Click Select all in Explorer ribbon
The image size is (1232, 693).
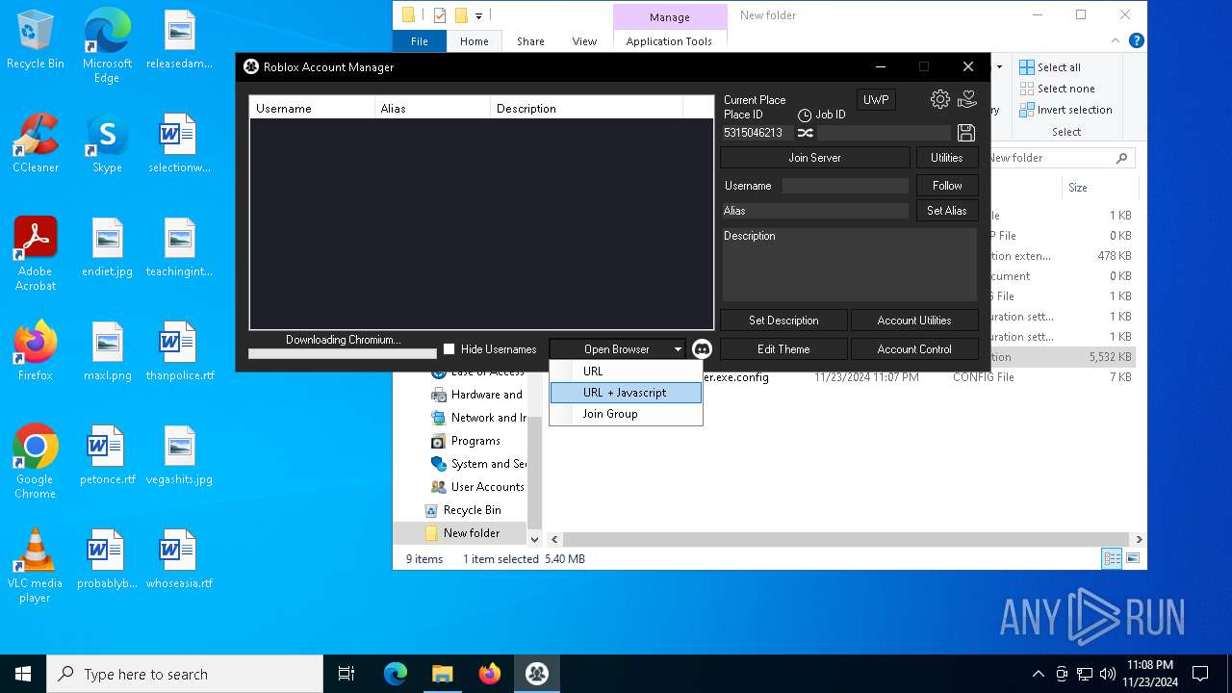click(1050, 67)
